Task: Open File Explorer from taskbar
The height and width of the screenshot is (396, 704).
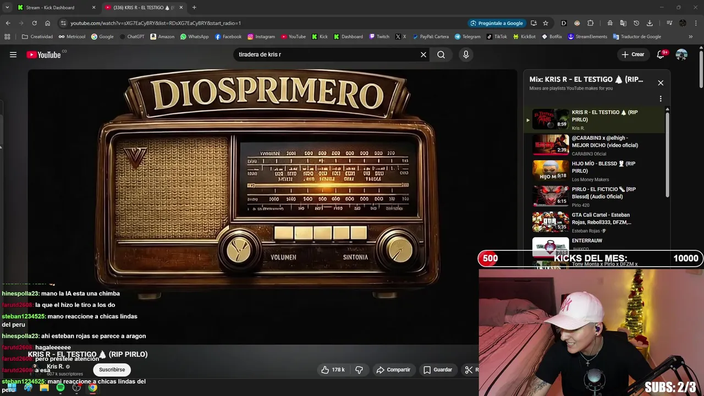Action: pos(44,387)
